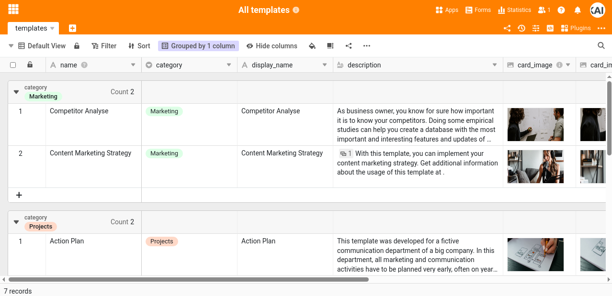Click Action Plan description cell
This screenshot has width=612, height=296.
tap(418, 255)
